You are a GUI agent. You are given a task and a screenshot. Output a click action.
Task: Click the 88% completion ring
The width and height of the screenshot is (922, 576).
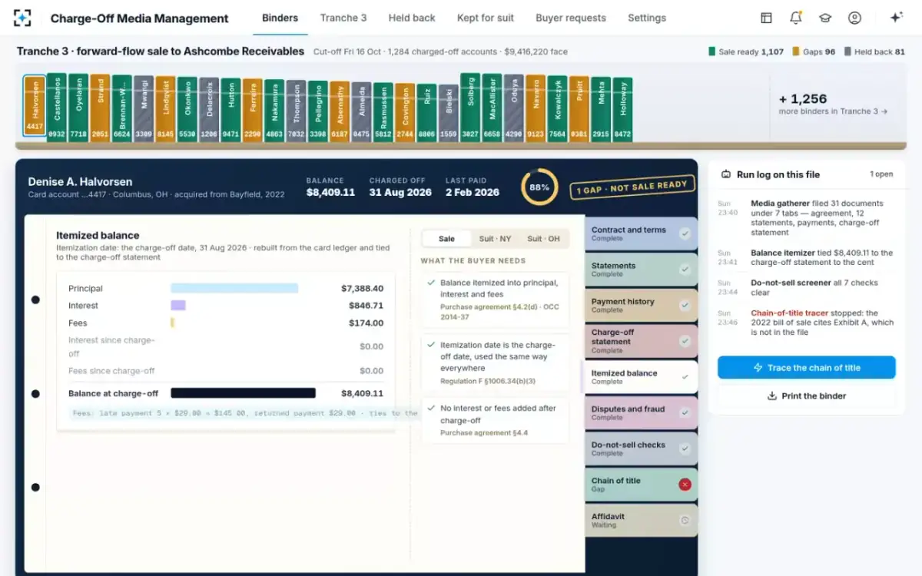click(539, 187)
